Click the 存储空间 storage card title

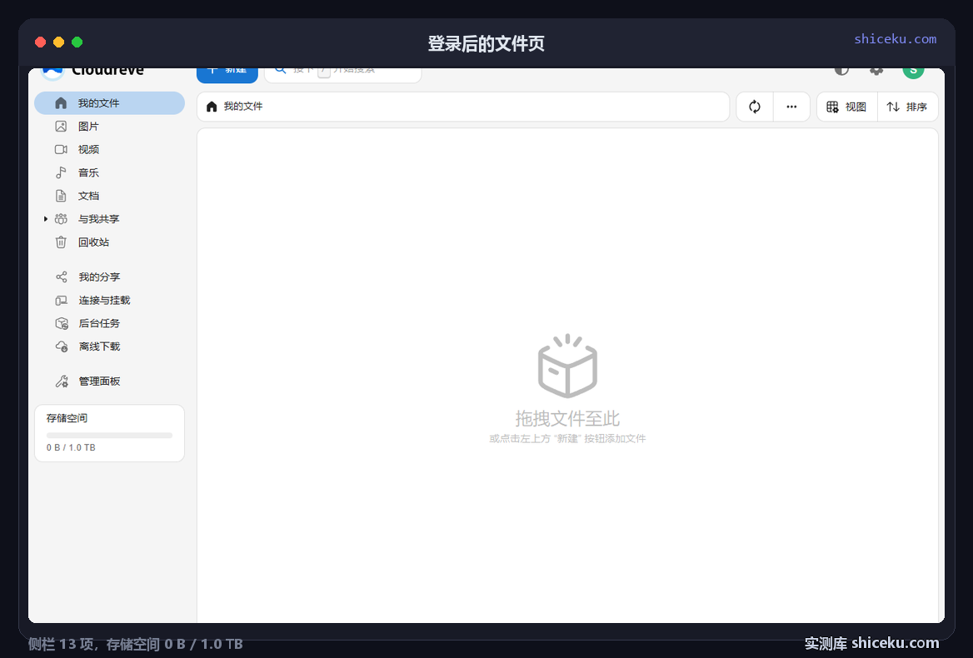tap(67, 419)
